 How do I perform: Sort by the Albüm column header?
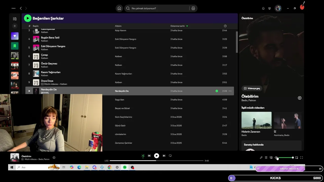[118, 26]
